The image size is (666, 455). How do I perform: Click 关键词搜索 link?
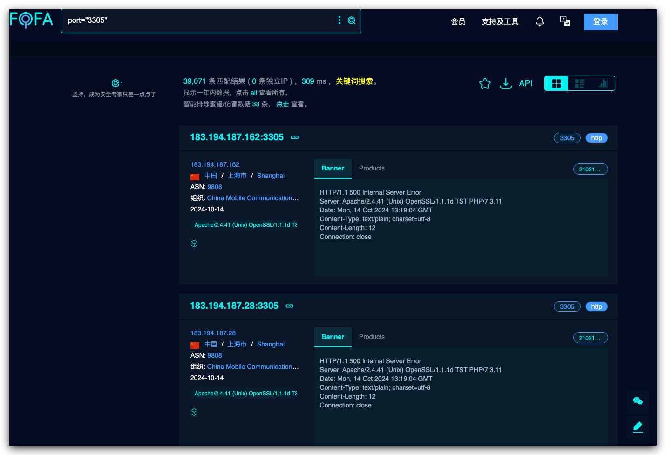click(x=354, y=81)
